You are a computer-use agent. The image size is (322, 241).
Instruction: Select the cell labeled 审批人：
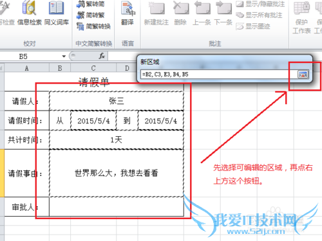tap(26, 207)
